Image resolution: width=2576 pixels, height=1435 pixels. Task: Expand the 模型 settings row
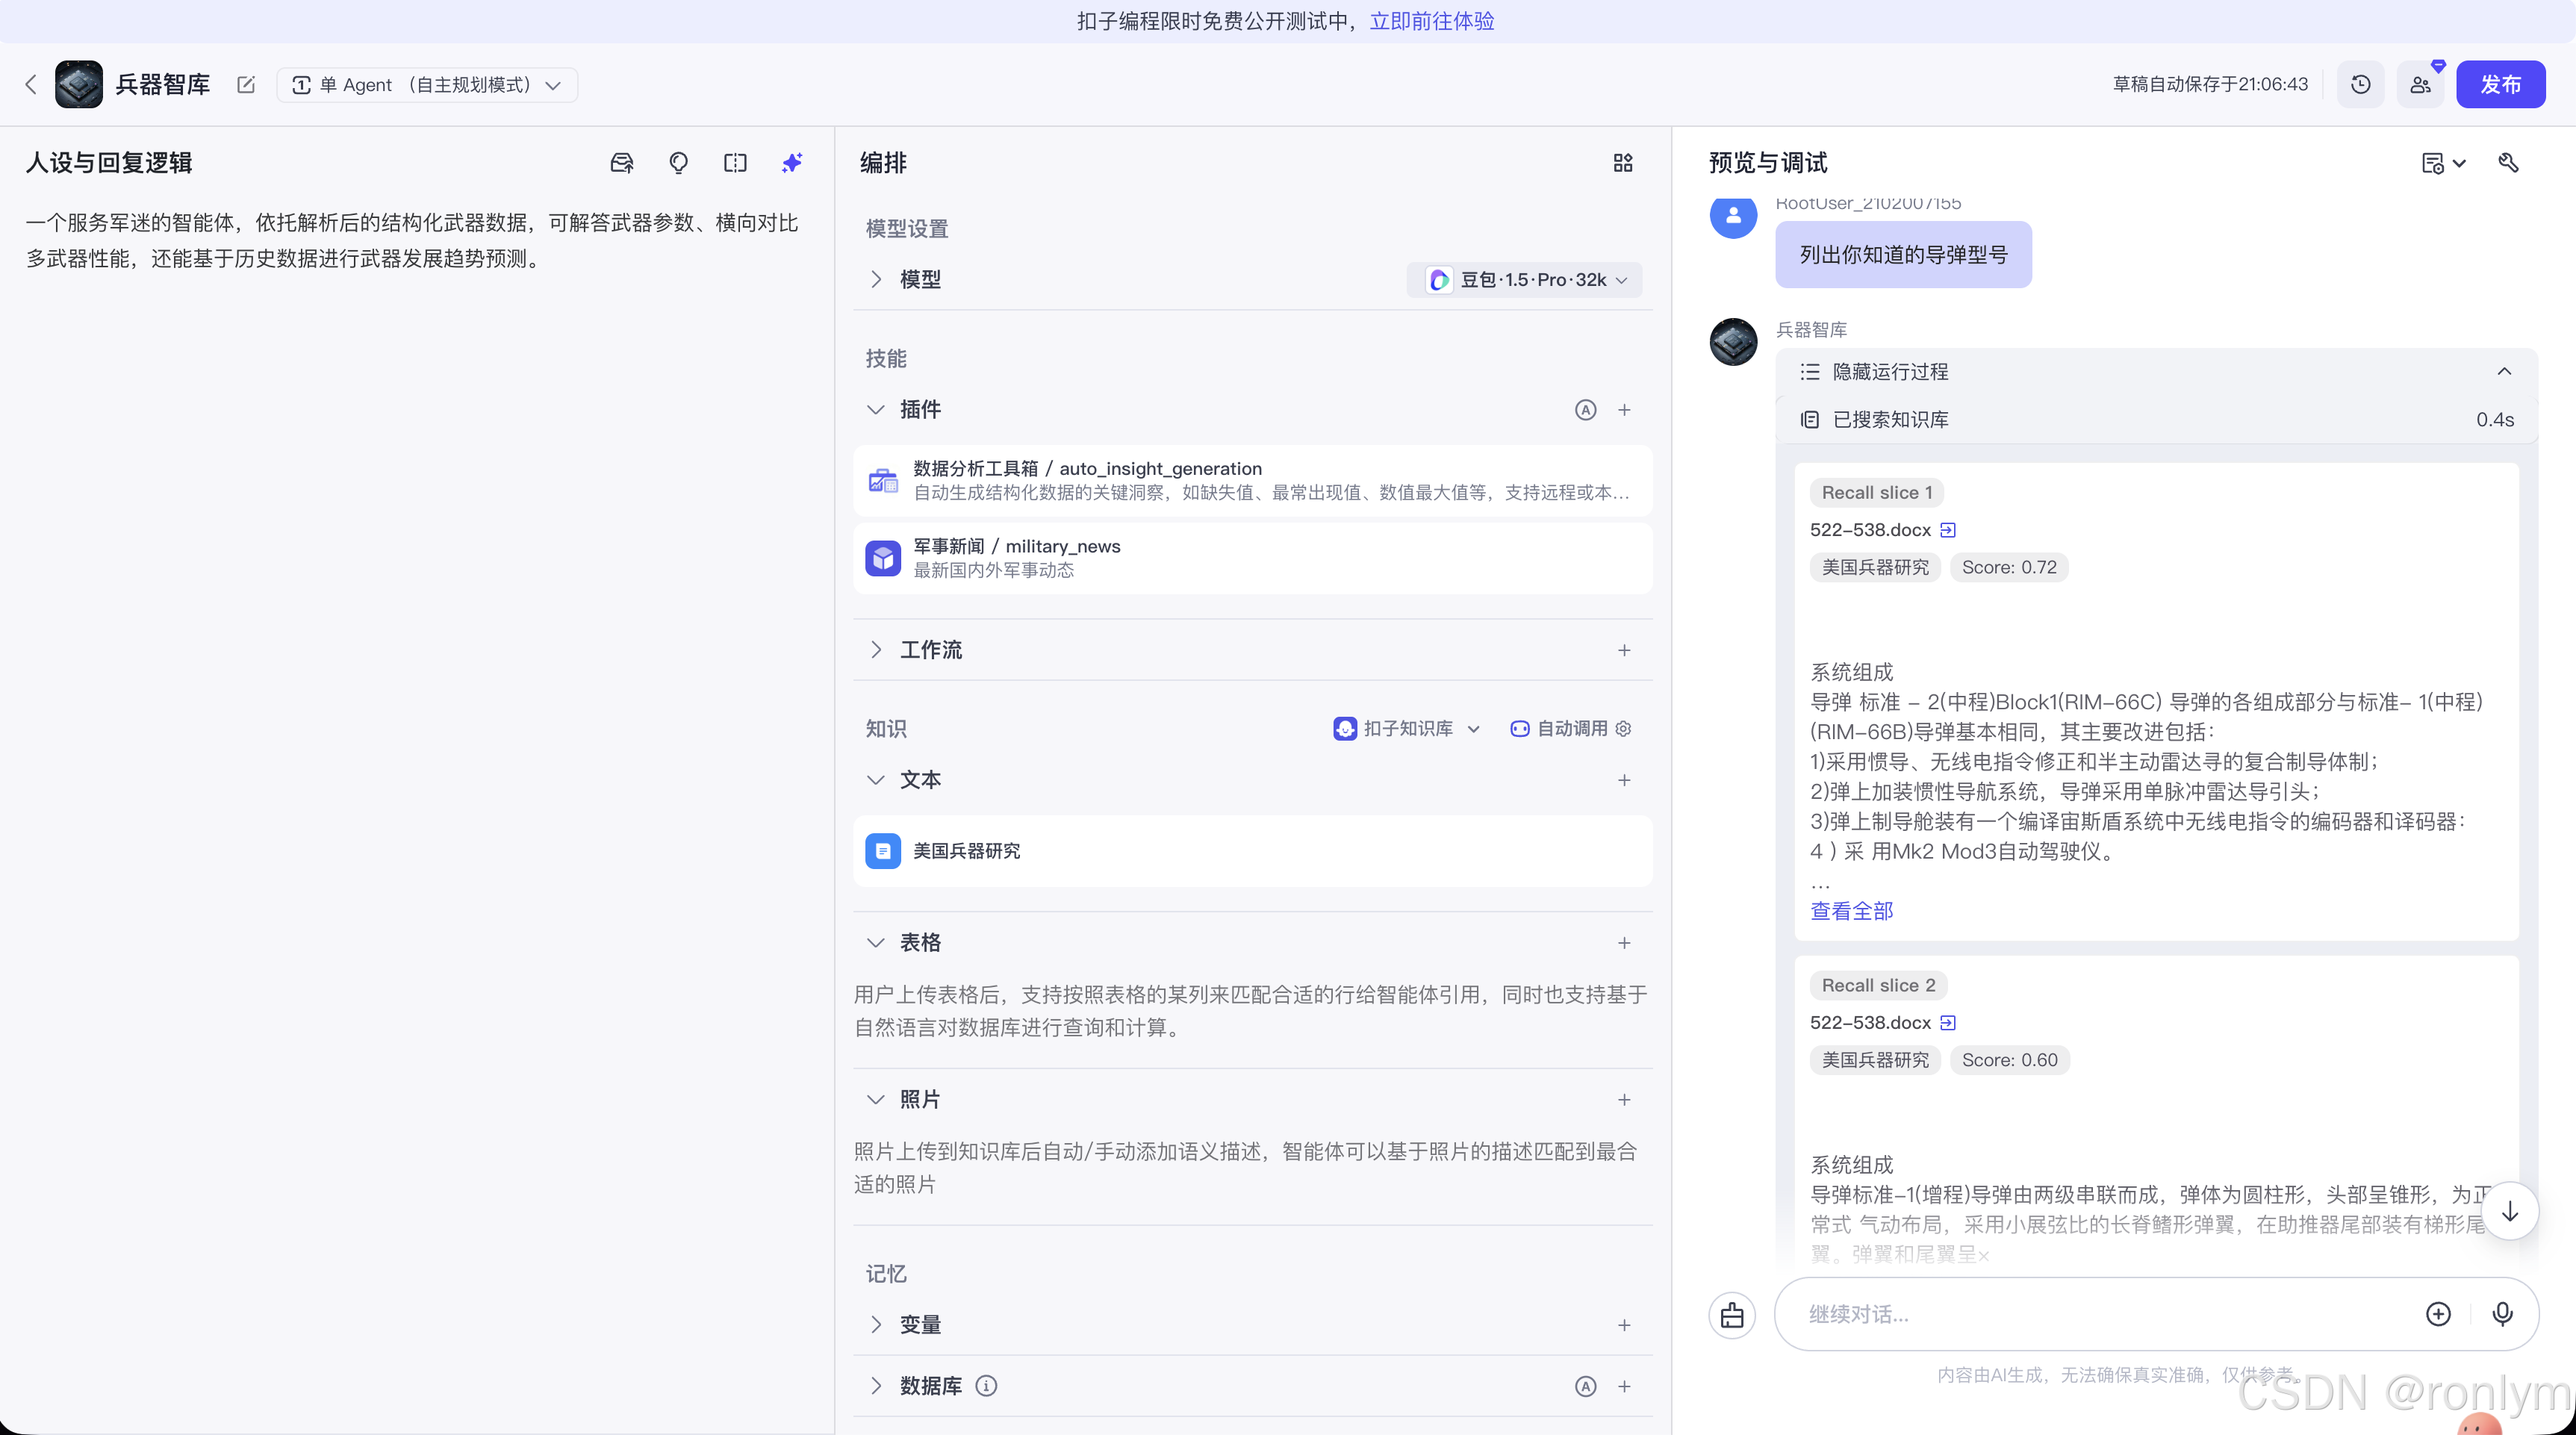pyautogui.click(x=876, y=280)
